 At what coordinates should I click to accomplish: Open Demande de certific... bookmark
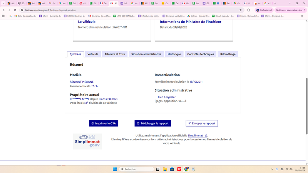pos(100,16)
